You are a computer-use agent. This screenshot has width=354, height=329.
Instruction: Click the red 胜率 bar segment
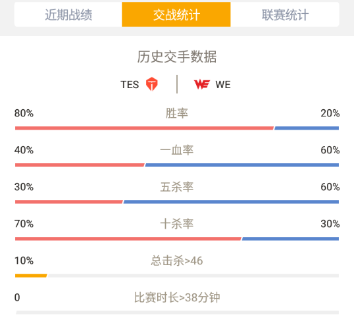pos(145,128)
